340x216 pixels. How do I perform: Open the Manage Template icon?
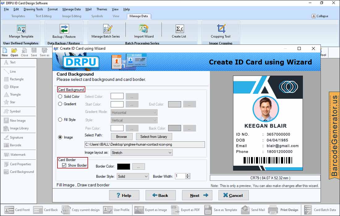(21, 29)
